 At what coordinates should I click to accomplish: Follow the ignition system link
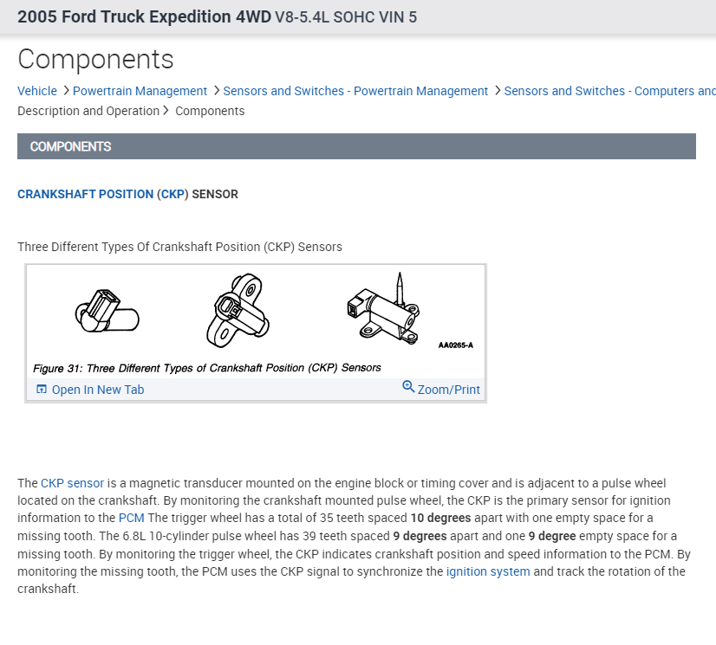[x=488, y=571]
